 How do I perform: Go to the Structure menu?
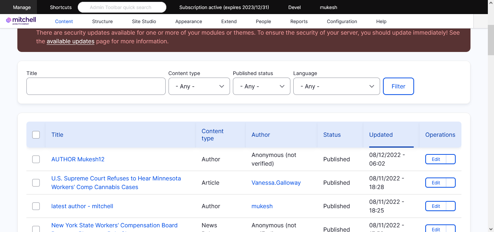(102, 21)
